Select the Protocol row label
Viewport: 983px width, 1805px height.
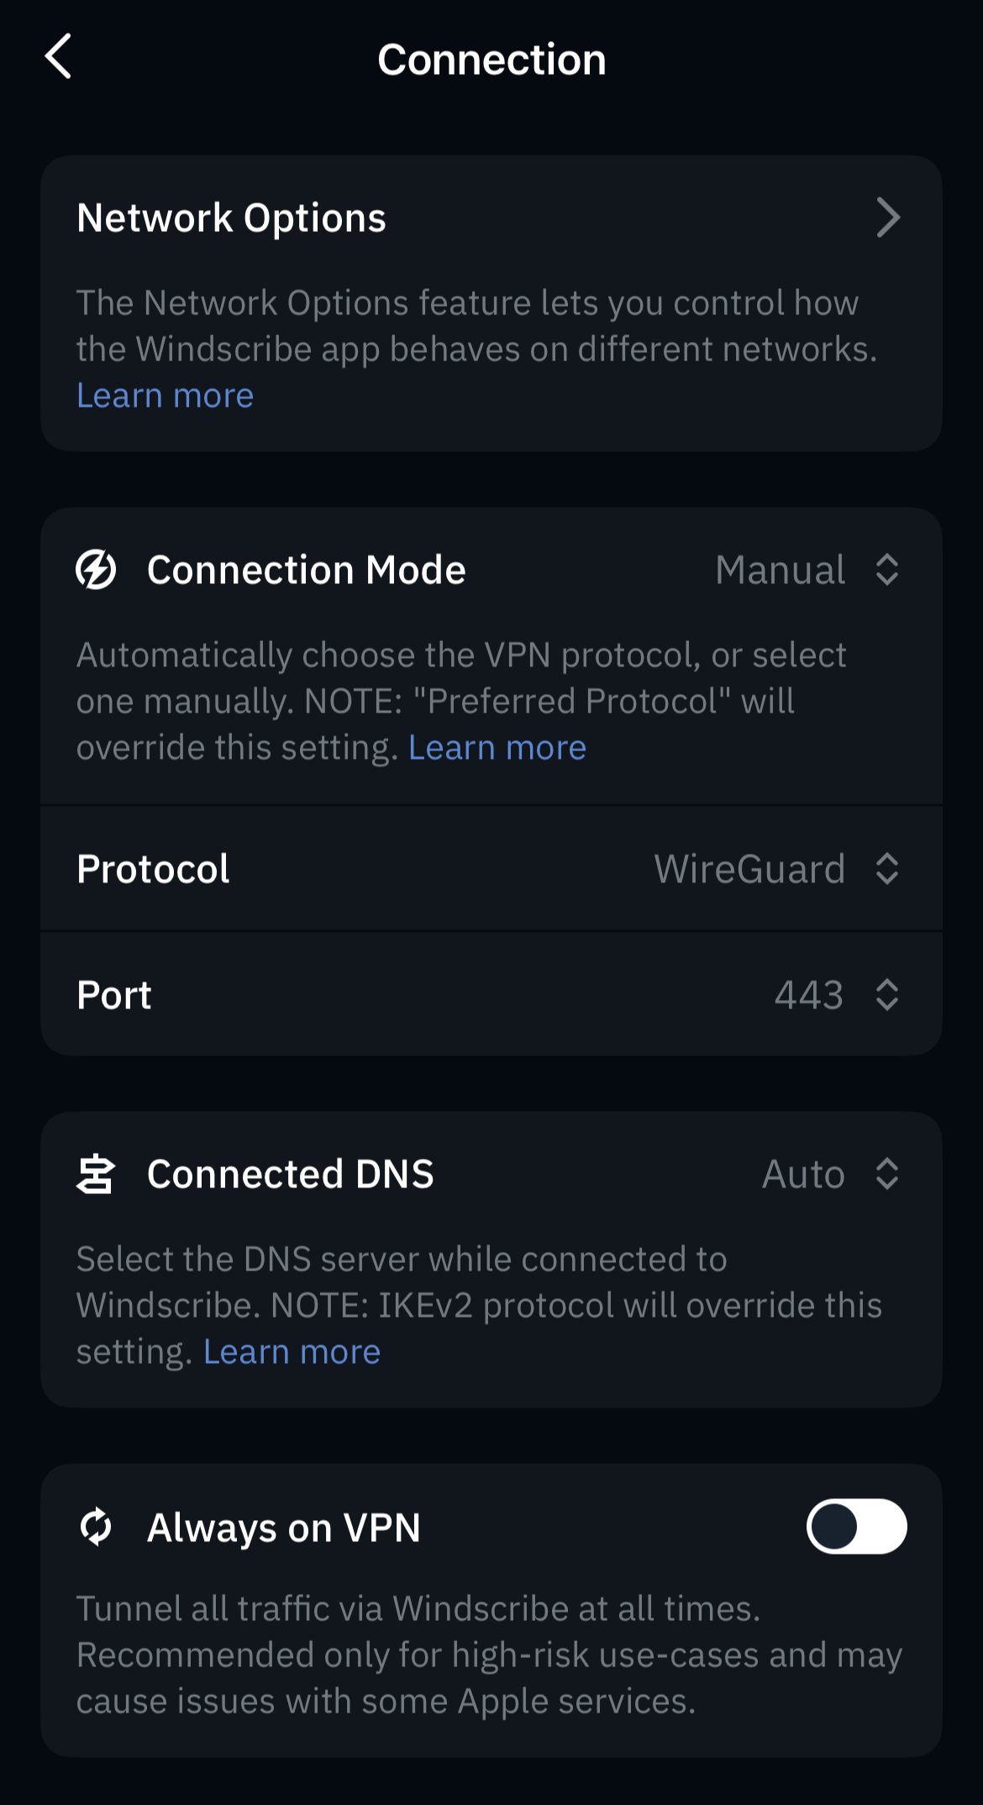[153, 869]
